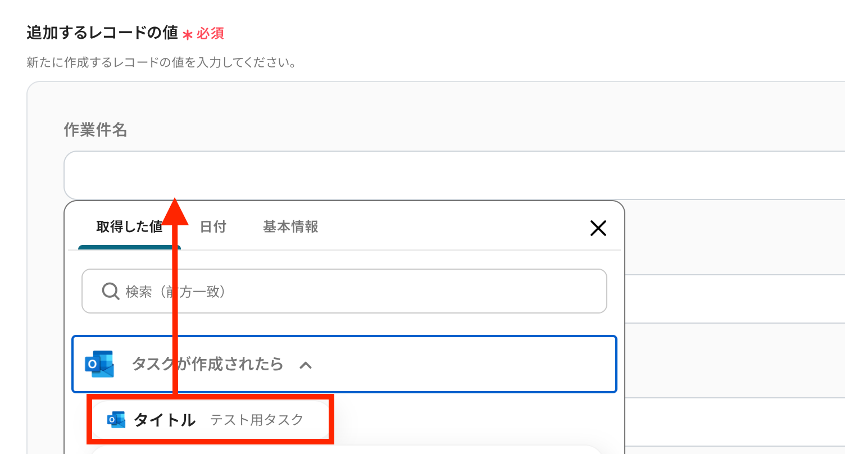845x454 pixels.
Task: Select the 基本情報 tab
Action: pos(290,227)
